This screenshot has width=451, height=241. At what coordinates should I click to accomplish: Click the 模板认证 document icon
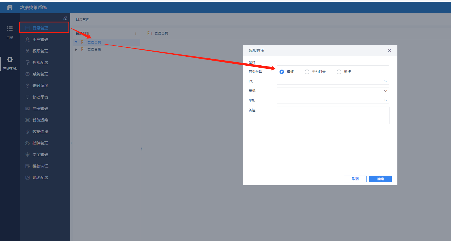[x=28, y=166]
